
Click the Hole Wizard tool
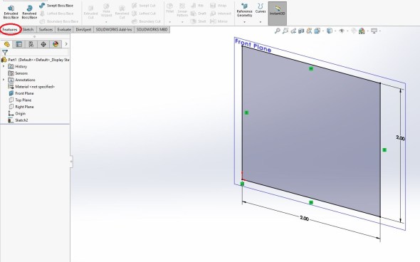tap(106, 11)
